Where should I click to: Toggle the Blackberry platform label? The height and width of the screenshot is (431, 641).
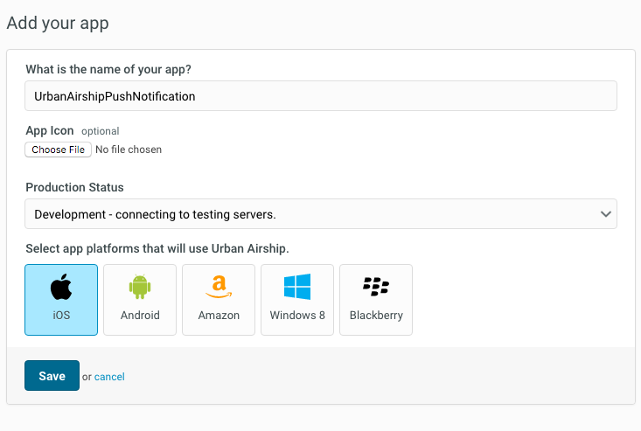pyautogui.click(x=376, y=316)
